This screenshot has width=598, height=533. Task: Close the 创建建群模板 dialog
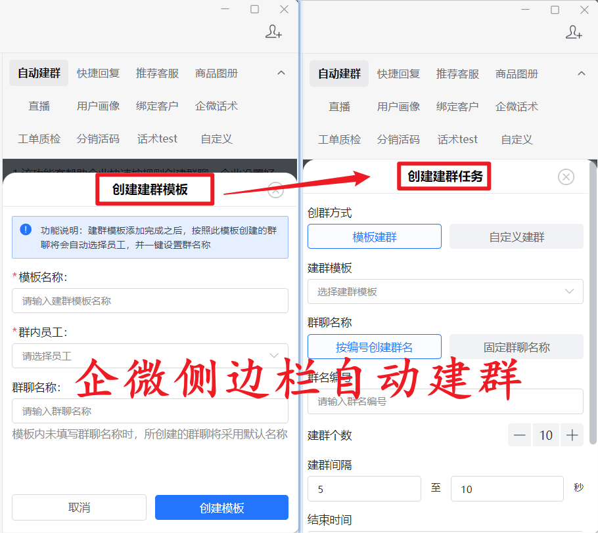pos(276,190)
